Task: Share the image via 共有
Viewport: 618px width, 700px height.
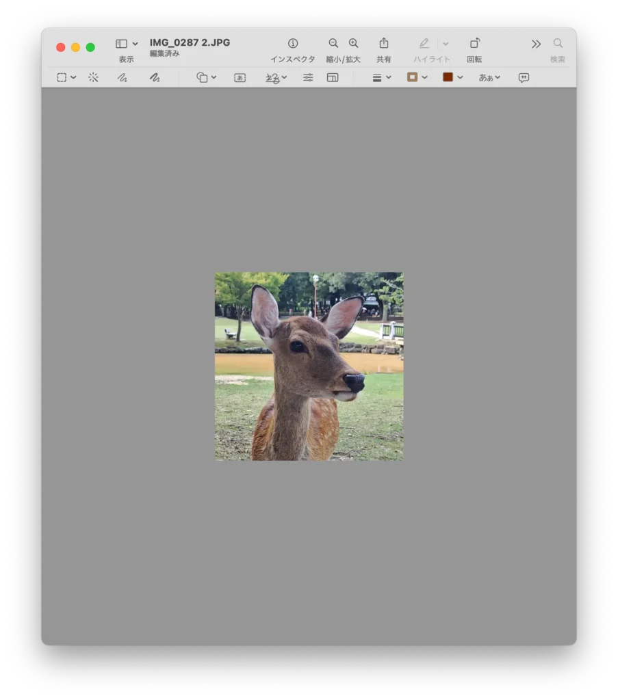Action: [x=384, y=43]
